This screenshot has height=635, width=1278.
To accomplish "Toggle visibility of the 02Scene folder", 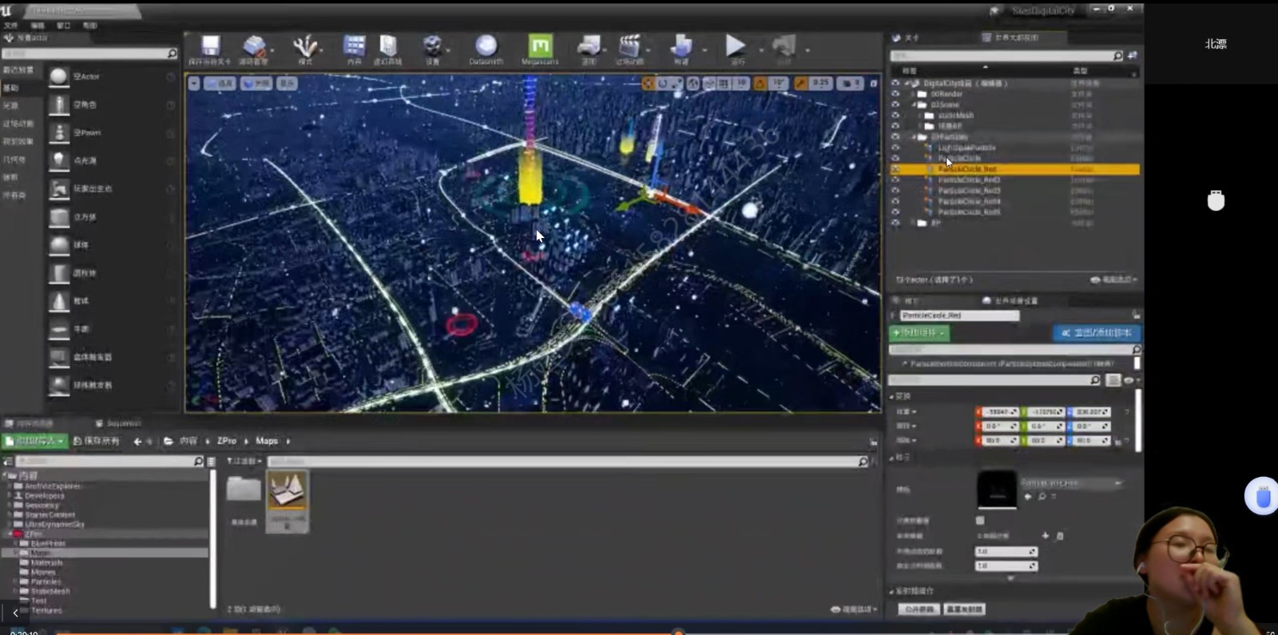I will [x=895, y=105].
